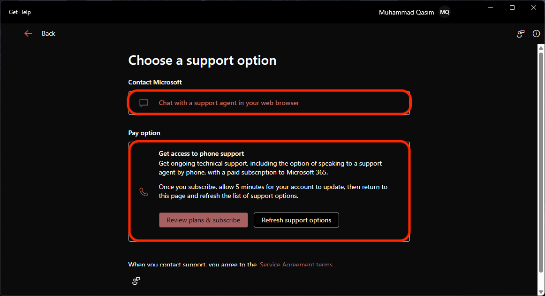Click the phone icon in Pay option
This screenshot has width=545, height=296.
(x=144, y=192)
